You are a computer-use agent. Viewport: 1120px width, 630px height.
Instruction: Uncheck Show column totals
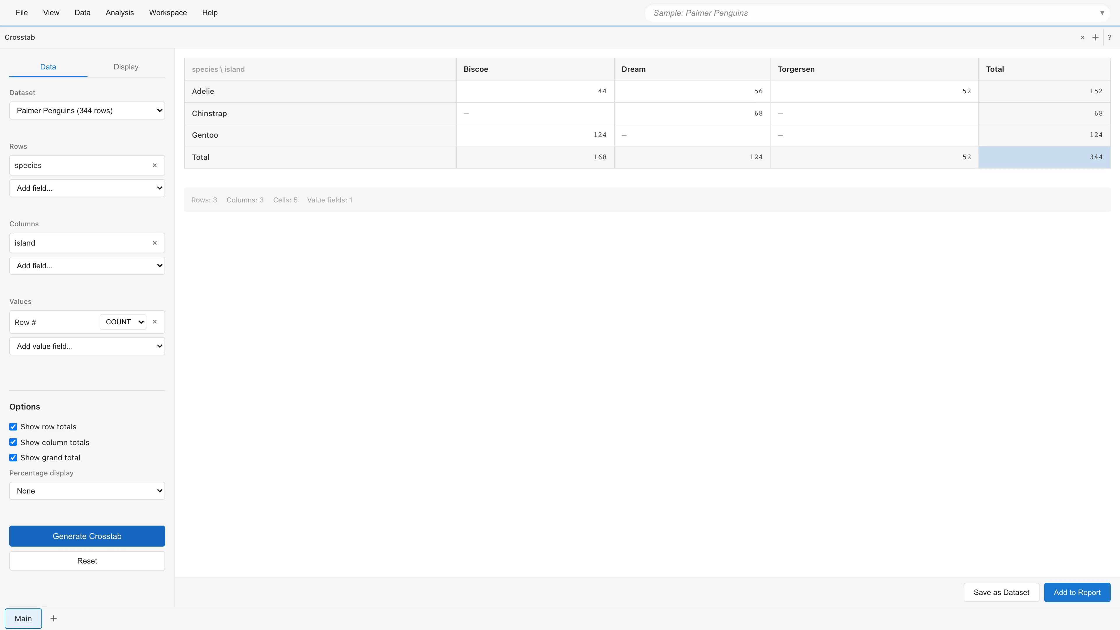13,442
